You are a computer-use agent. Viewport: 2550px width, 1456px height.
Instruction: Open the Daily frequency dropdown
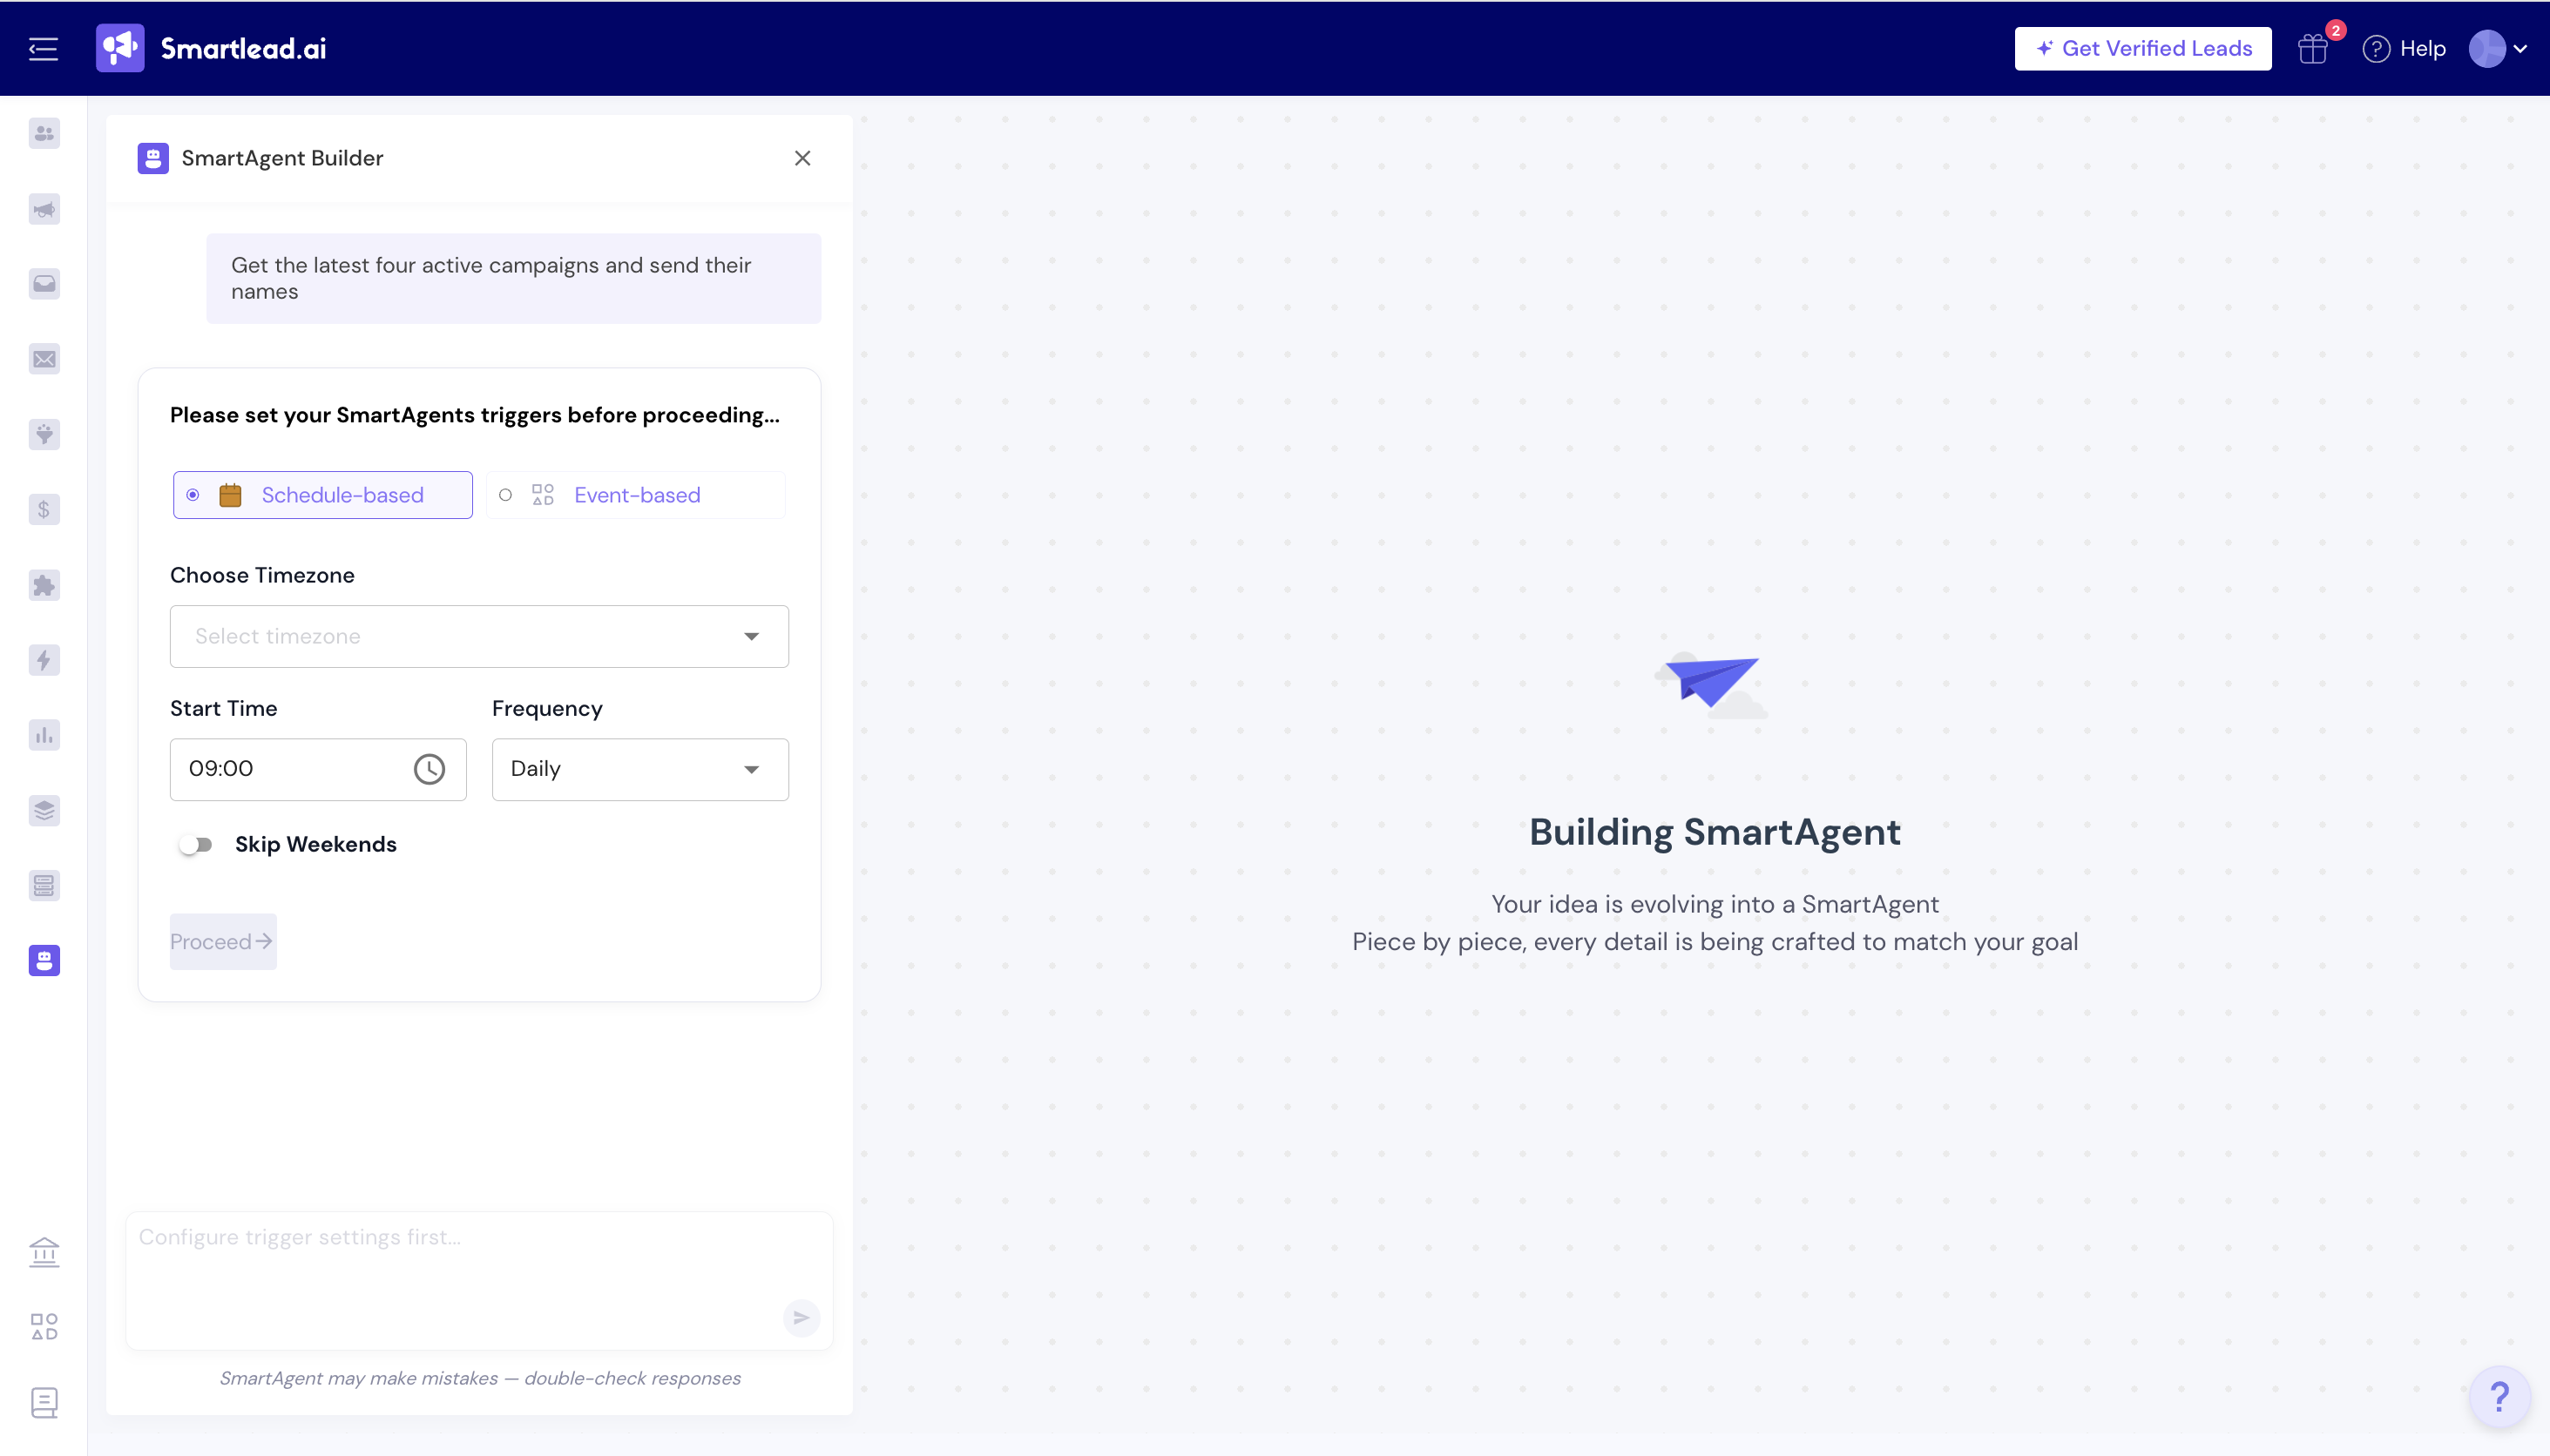(x=639, y=769)
